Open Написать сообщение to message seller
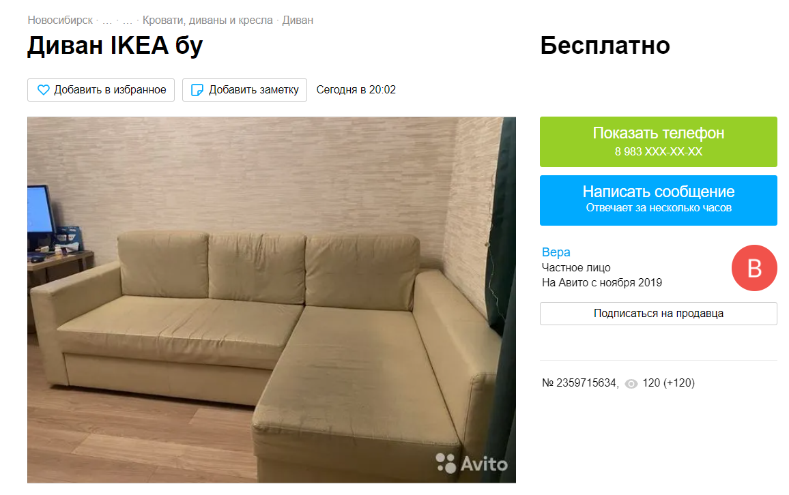 click(x=658, y=200)
